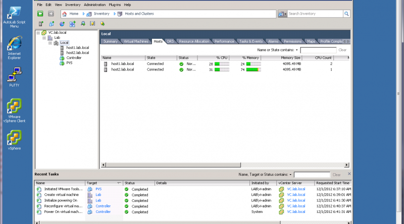Switch to the Performance tab

(224, 41)
